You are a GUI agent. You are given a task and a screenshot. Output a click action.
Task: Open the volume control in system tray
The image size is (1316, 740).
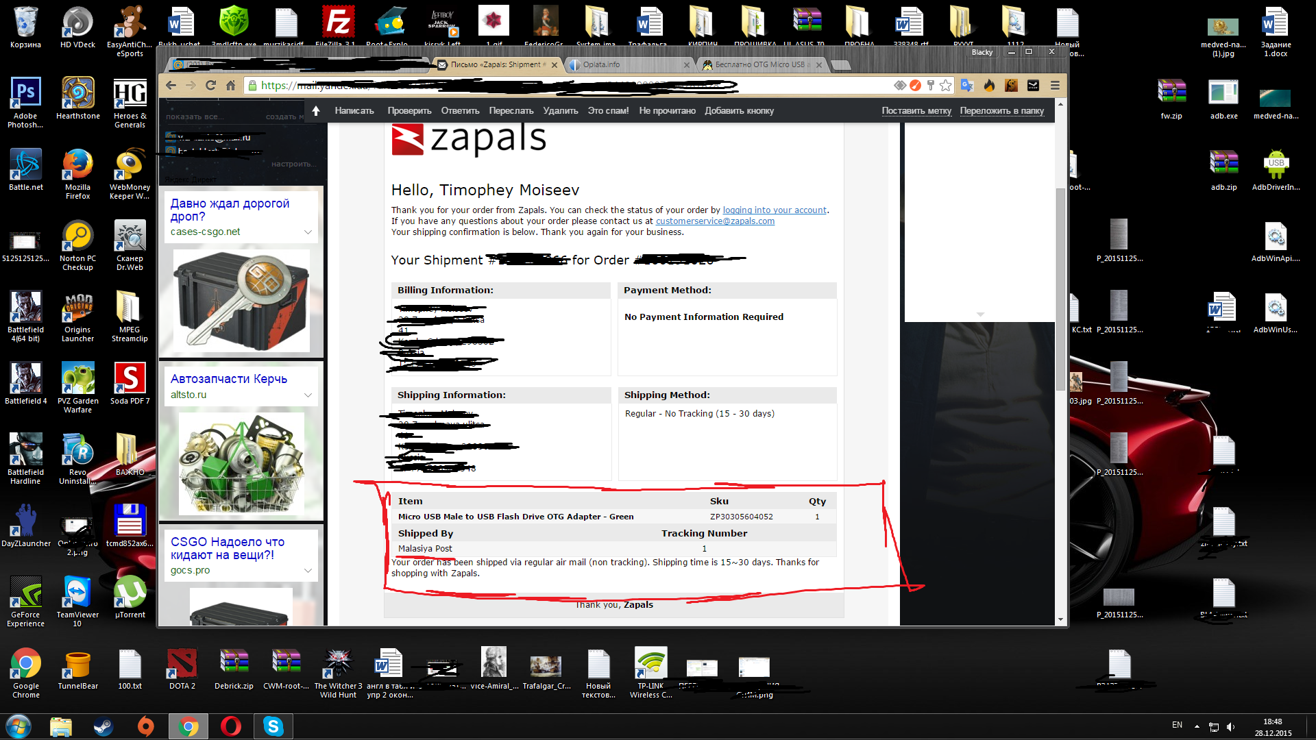pyautogui.click(x=1230, y=727)
